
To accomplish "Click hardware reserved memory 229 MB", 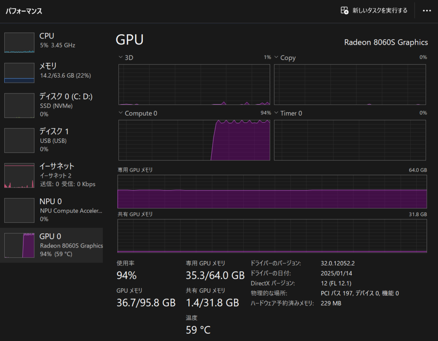I will (331, 303).
